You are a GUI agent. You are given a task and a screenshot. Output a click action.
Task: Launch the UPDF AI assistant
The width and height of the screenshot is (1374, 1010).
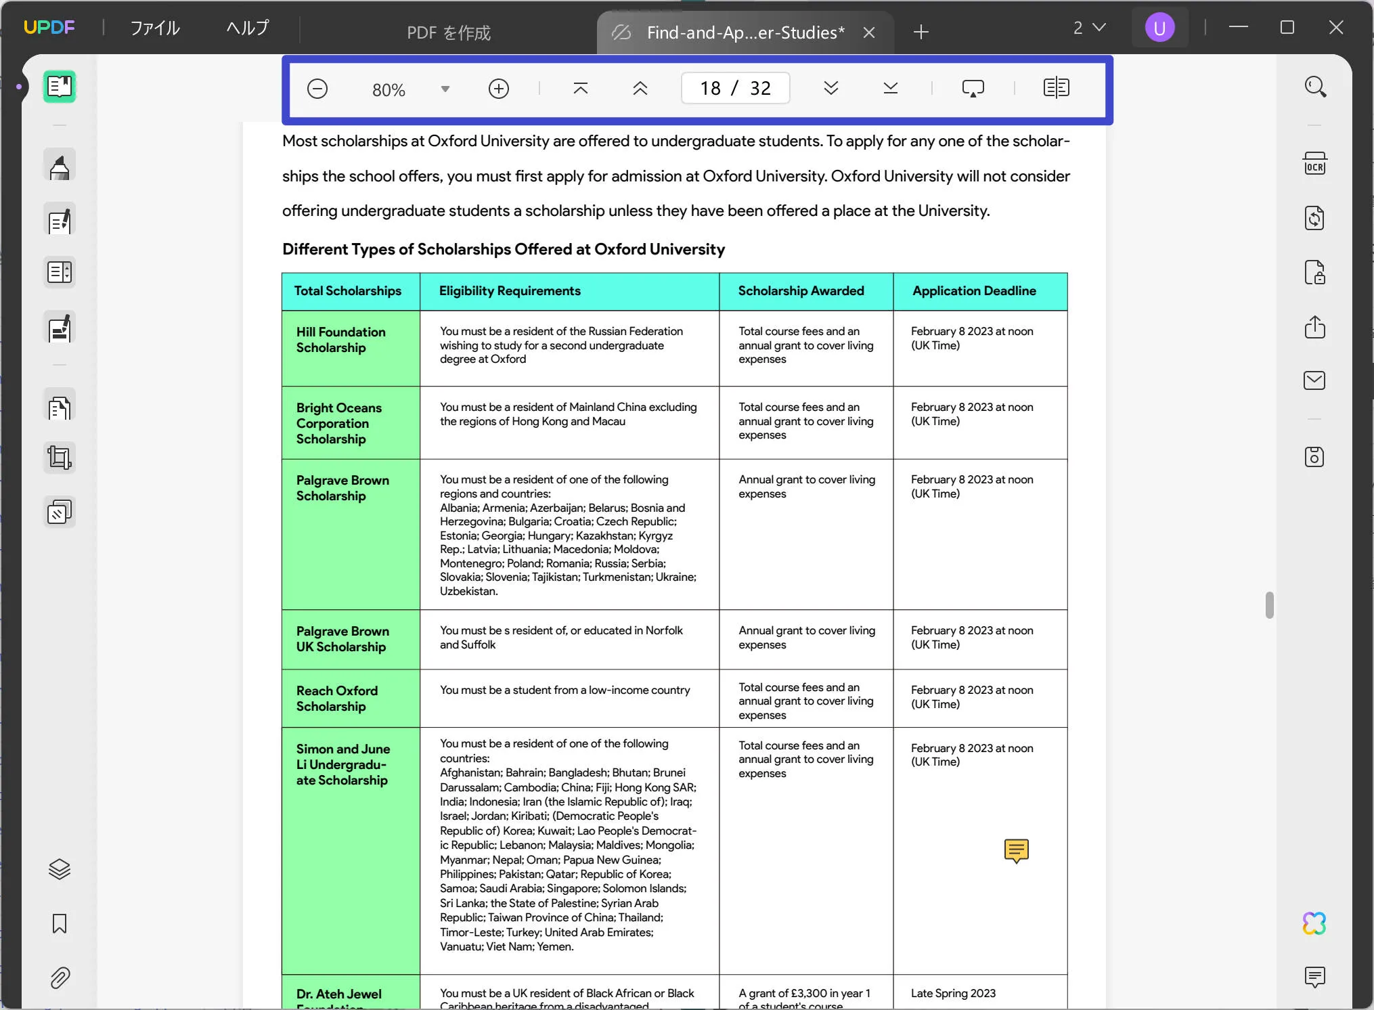pos(1315,923)
